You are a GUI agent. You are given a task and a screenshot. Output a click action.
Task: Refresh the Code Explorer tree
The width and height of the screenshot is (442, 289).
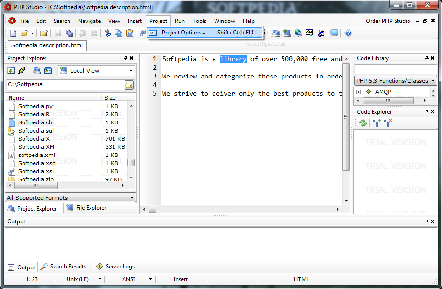tap(363, 123)
